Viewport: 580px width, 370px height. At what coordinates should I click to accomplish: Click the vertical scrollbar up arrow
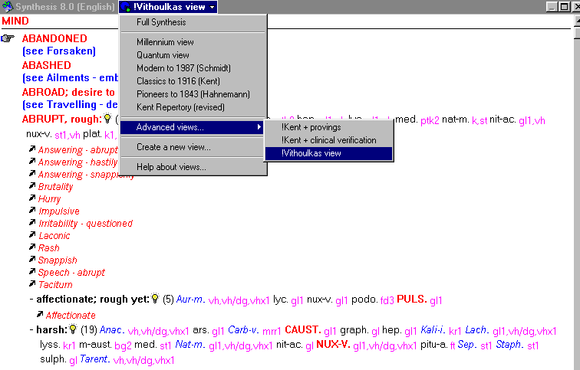[577, 21]
